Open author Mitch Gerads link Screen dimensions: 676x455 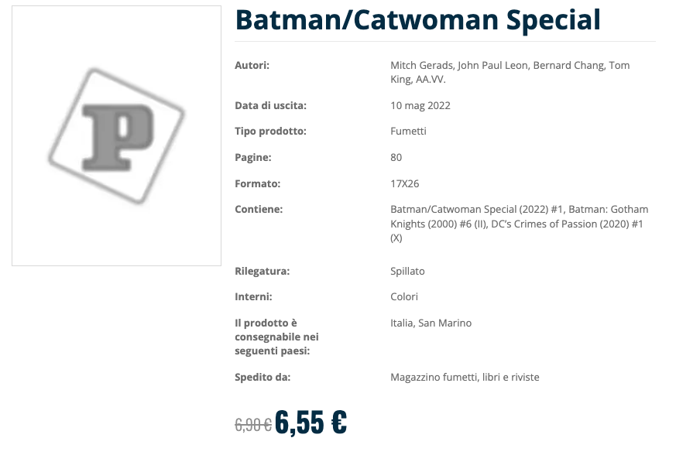pos(420,66)
